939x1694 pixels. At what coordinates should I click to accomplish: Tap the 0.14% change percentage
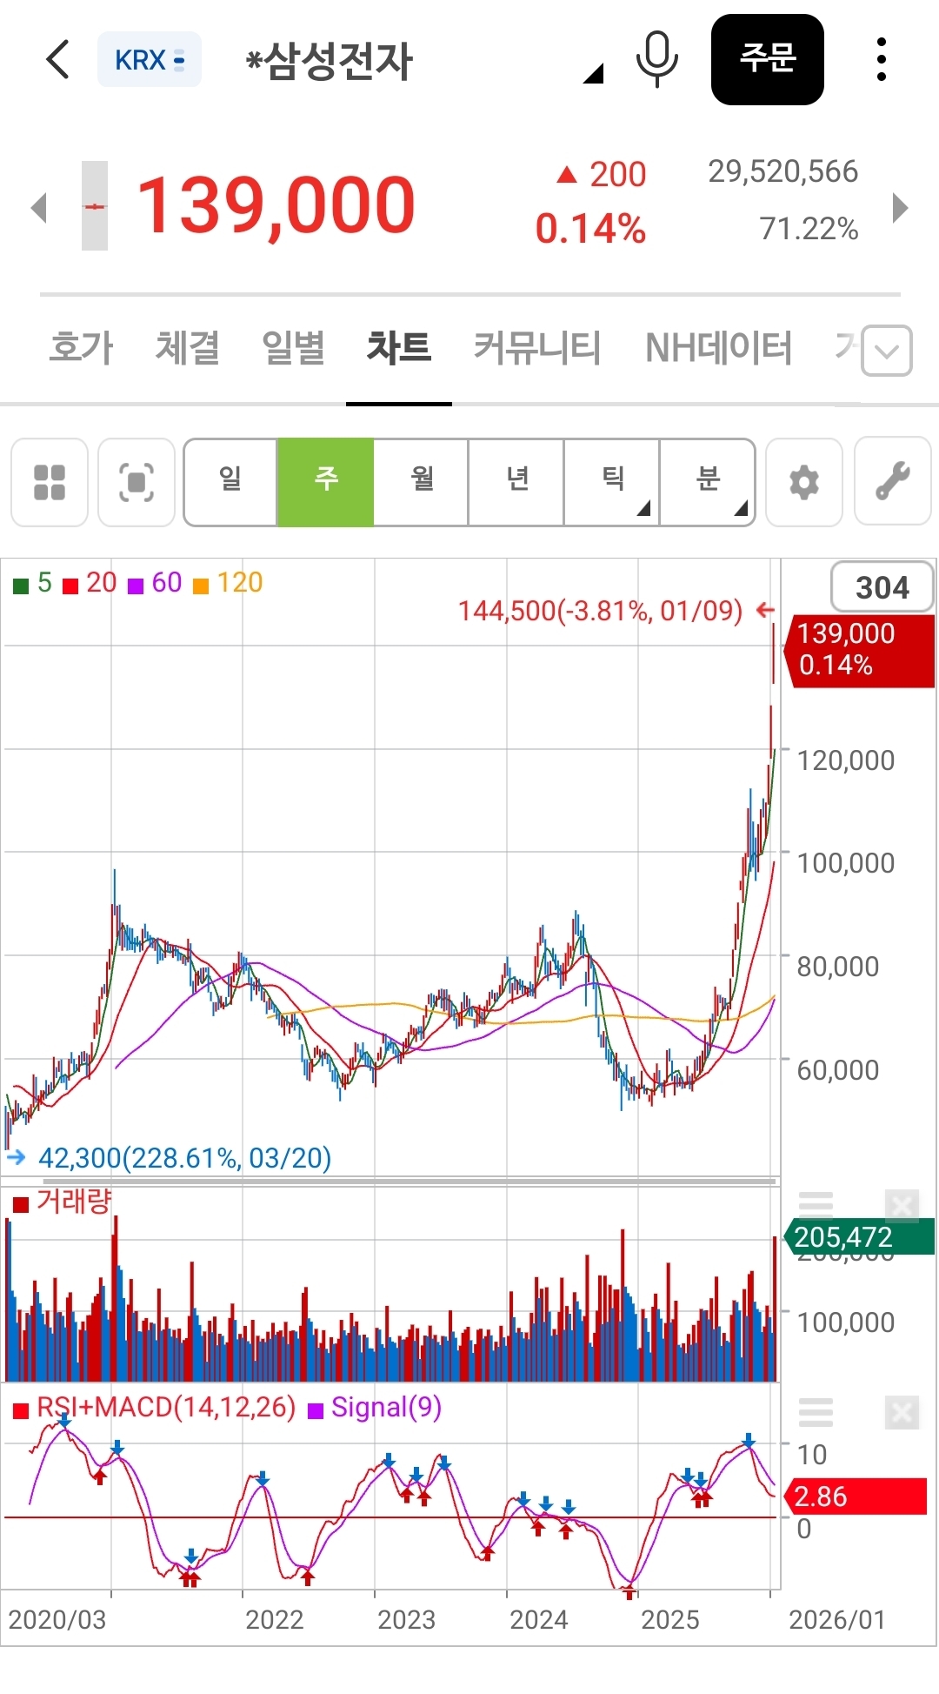pos(590,229)
